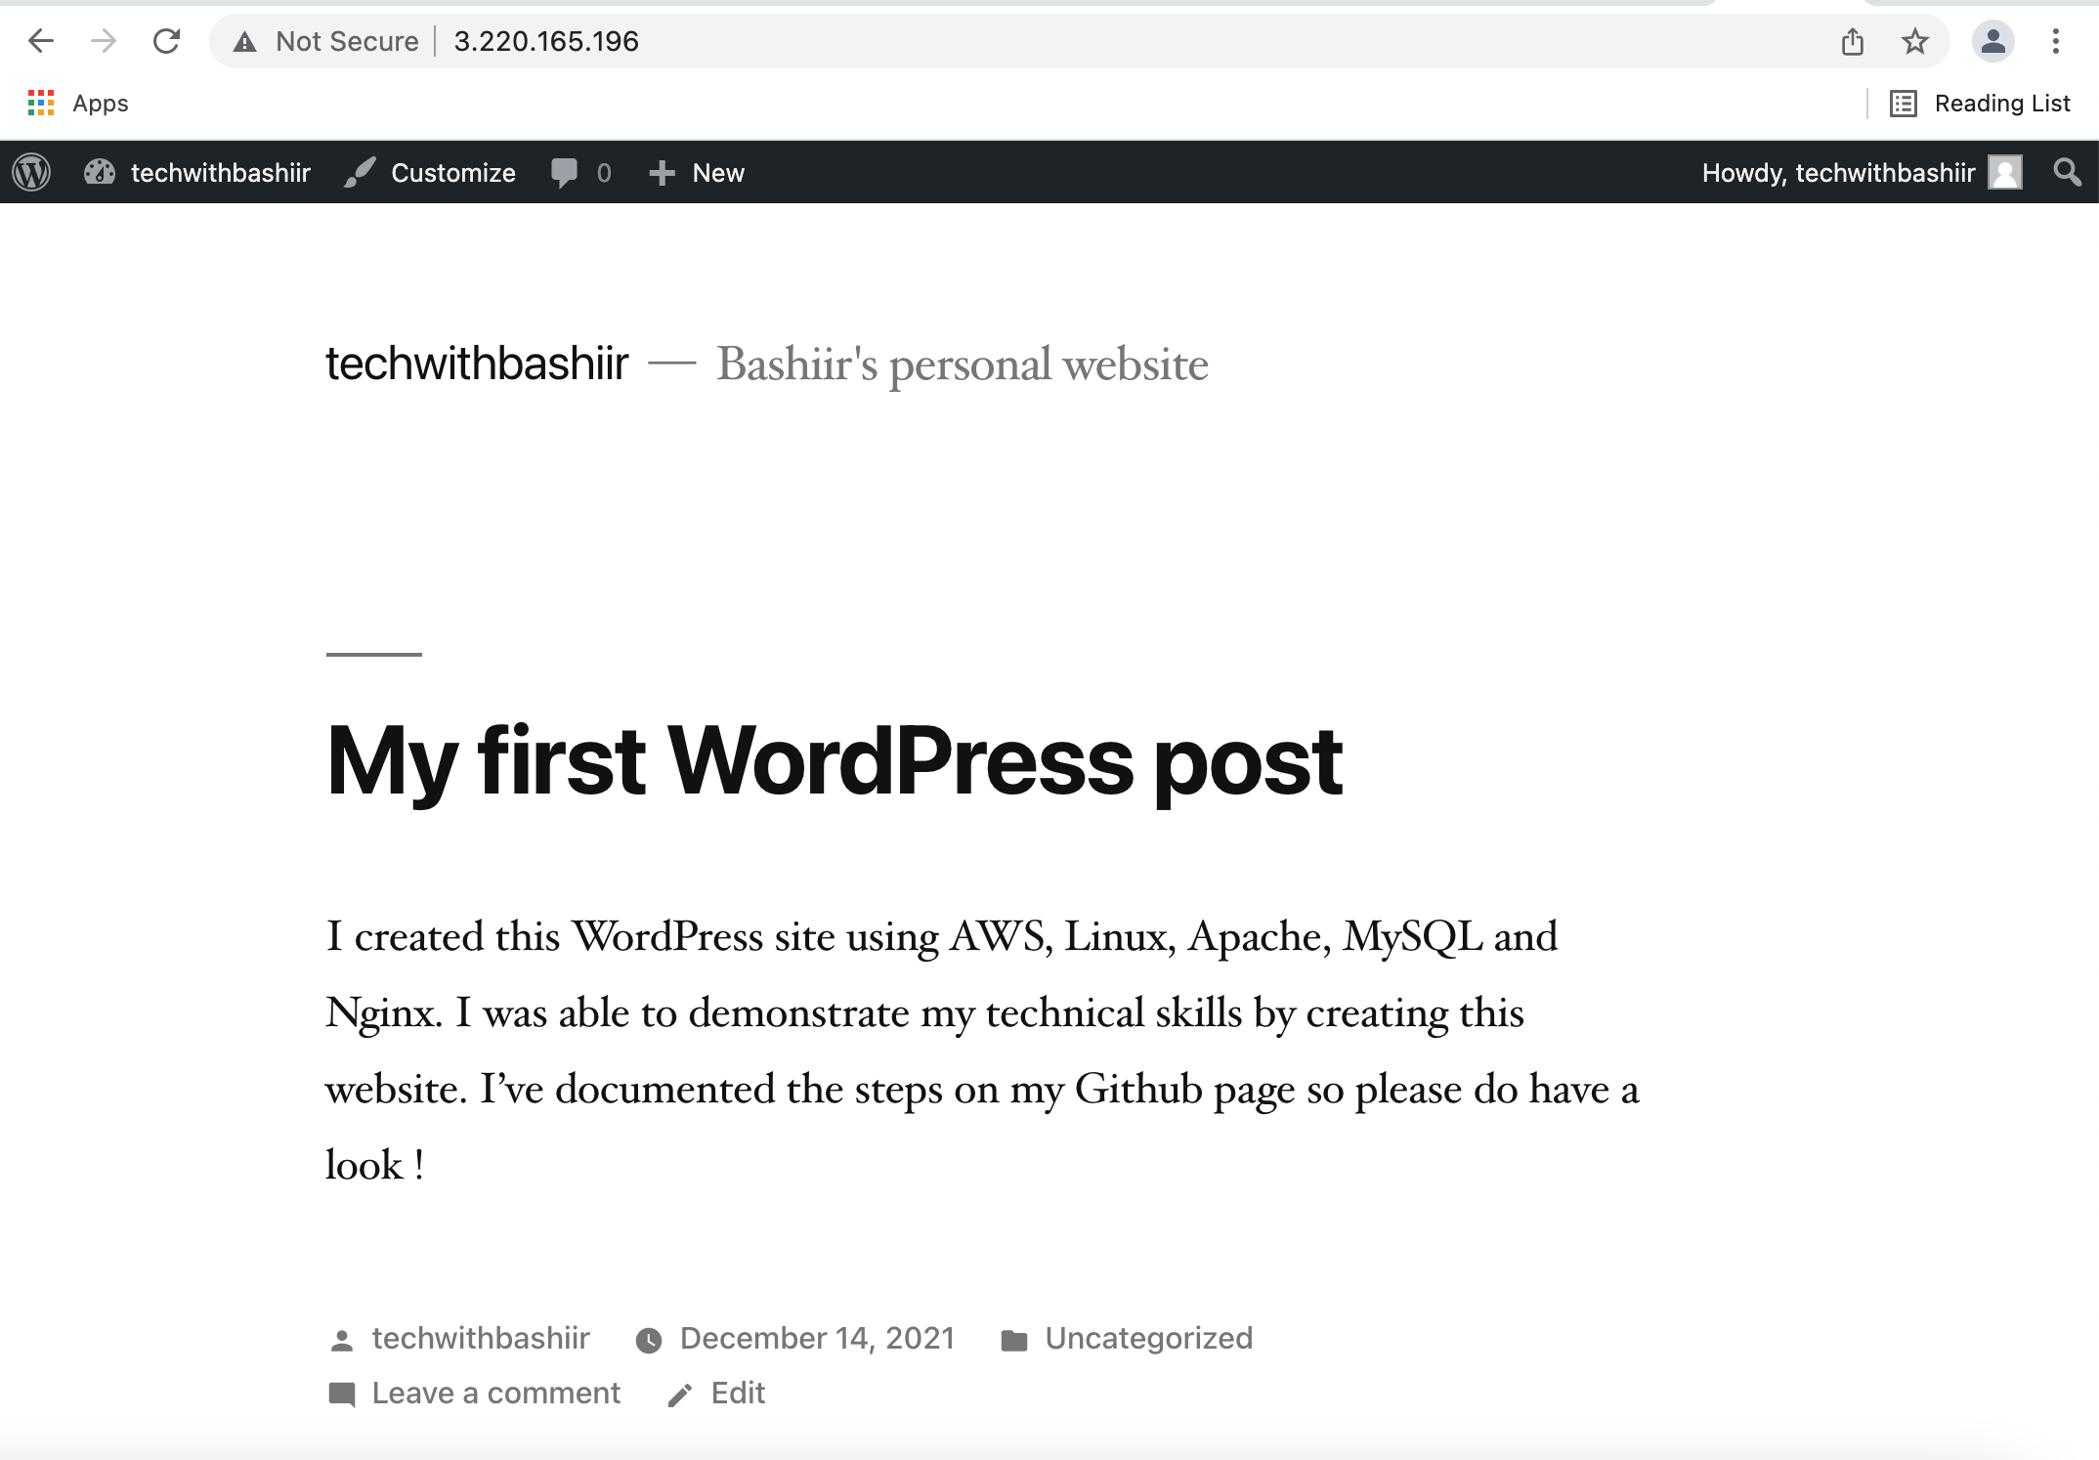Viewport: 2099px width, 1460px height.
Task: Click the author link techwithbashiir below post
Action: [481, 1338]
